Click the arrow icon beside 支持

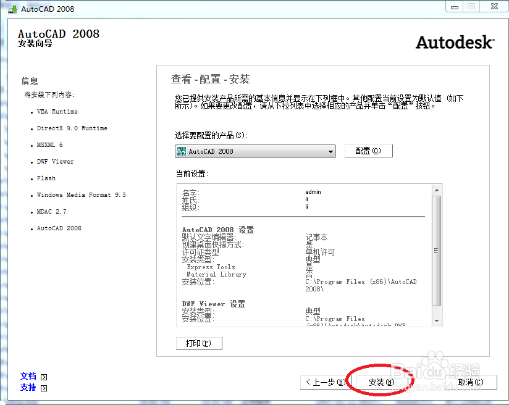tap(44, 388)
